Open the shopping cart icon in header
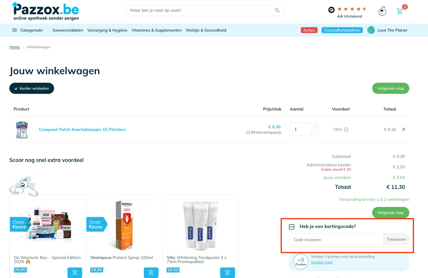This screenshot has height=278, width=428. coord(400,11)
